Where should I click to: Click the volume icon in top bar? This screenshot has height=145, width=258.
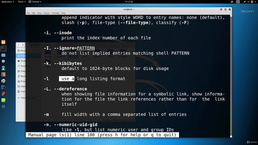[248, 2]
